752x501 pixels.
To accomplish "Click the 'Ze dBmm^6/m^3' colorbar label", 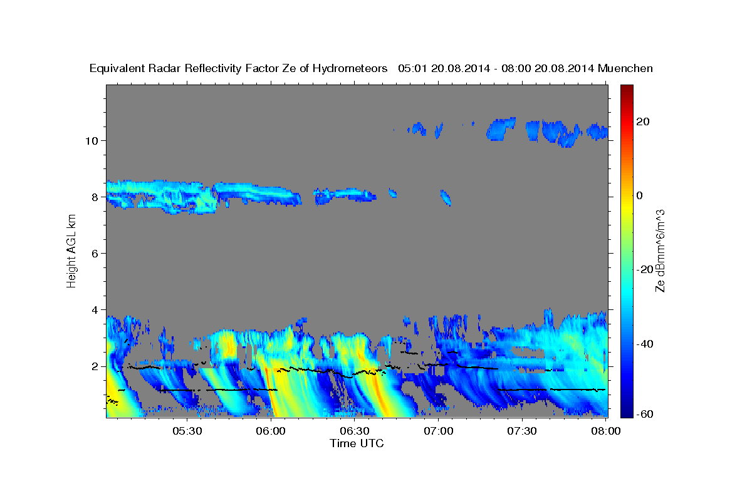I will tap(660, 250).
